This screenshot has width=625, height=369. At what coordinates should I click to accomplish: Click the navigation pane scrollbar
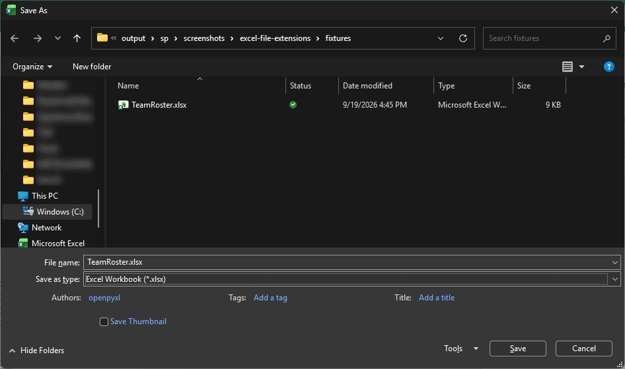point(98,209)
